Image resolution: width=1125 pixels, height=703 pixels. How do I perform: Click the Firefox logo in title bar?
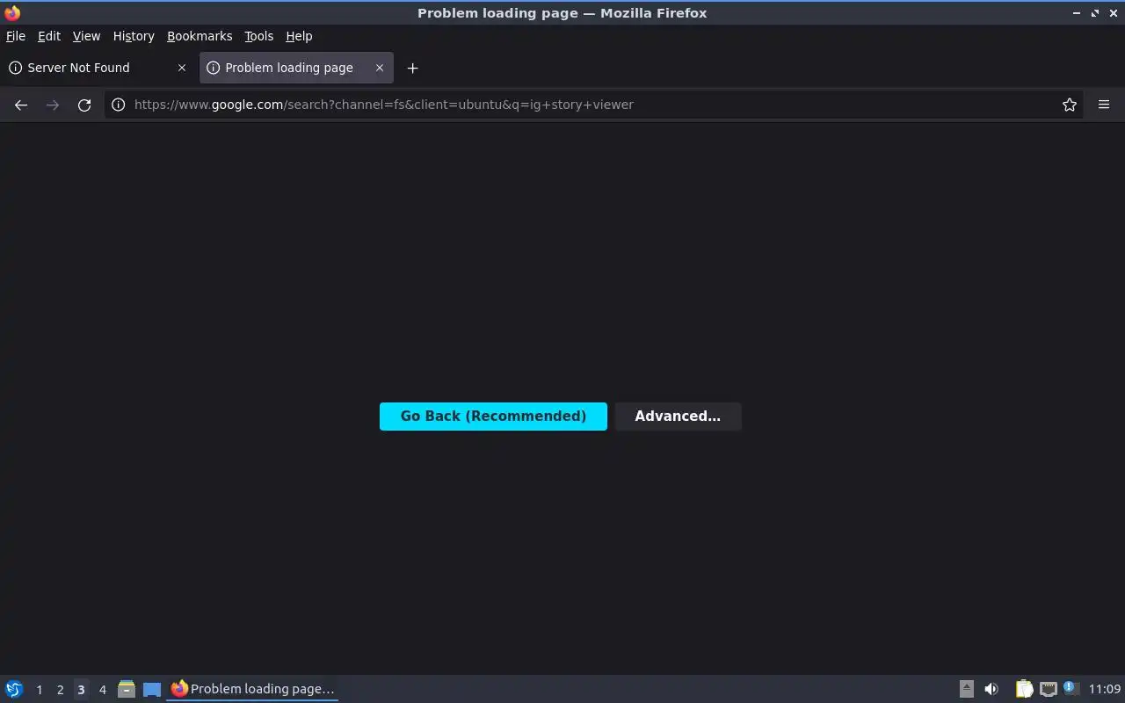coord(12,13)
